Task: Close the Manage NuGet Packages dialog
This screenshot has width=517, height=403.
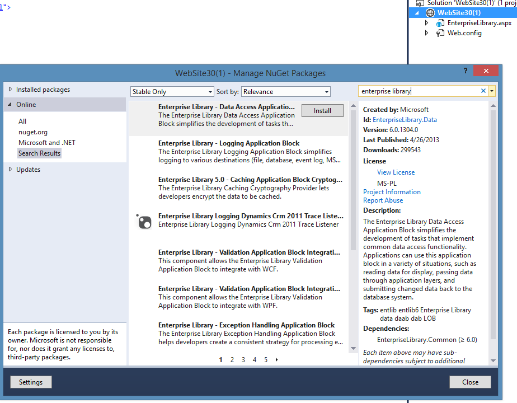Action: [486, 71]
